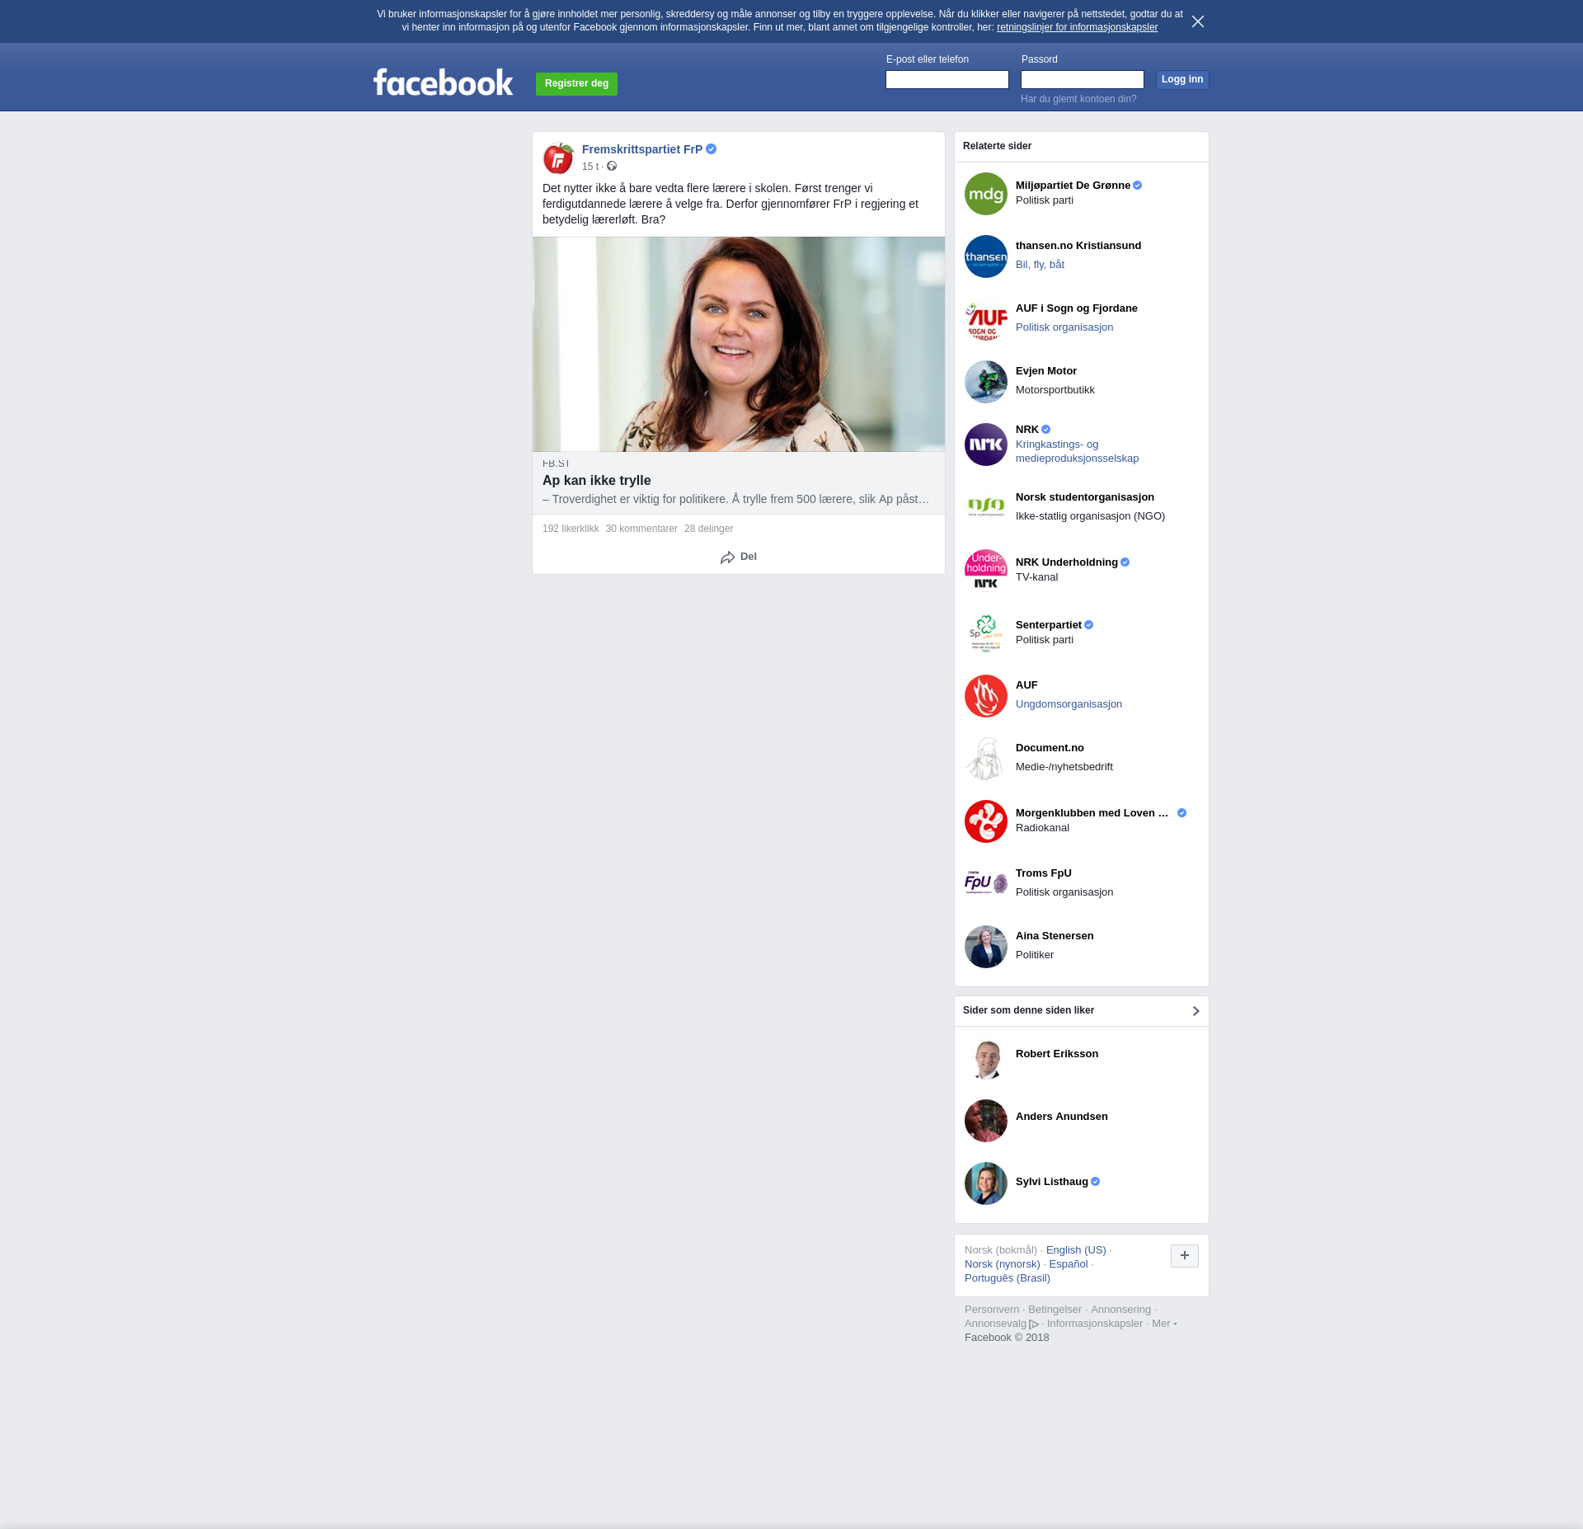Open the Ungdomsorganisasjon category link
Image resolution: width=1583 pixels, height=1529 pixels.
(1069, 704)
